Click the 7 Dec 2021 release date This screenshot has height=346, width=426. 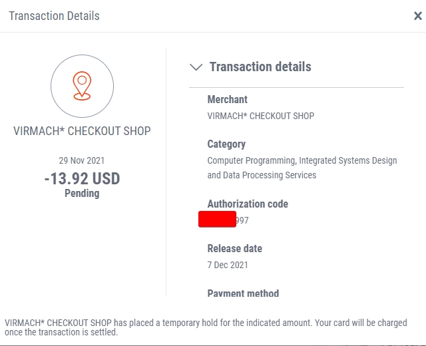228,265
